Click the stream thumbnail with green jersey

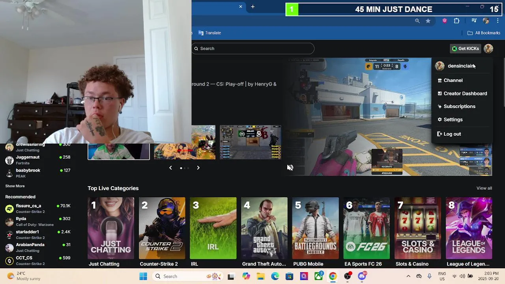click(x=119, y=151)
